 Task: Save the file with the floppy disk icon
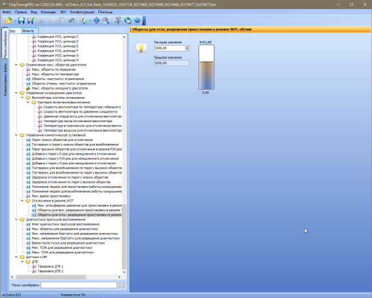(x=21, y=21)
